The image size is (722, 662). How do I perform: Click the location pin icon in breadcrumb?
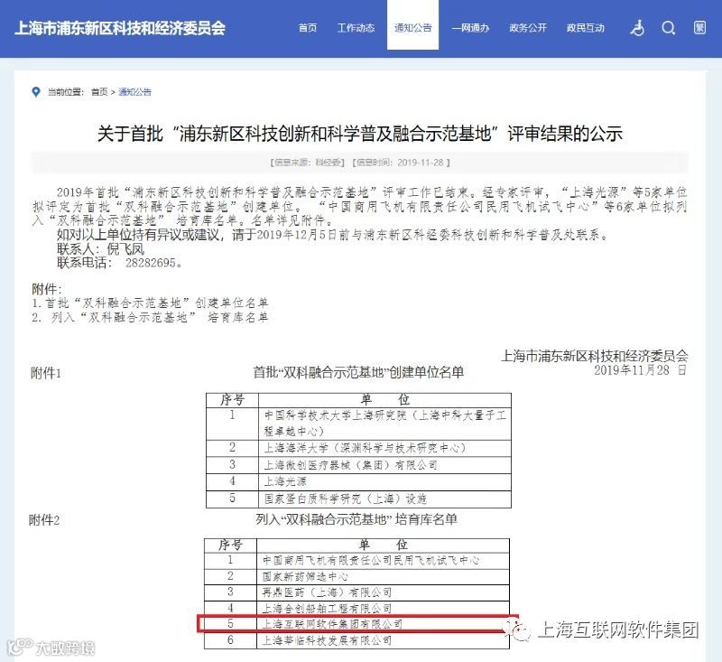point(36,92)
